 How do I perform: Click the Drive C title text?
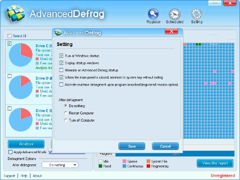click(44, 46)
